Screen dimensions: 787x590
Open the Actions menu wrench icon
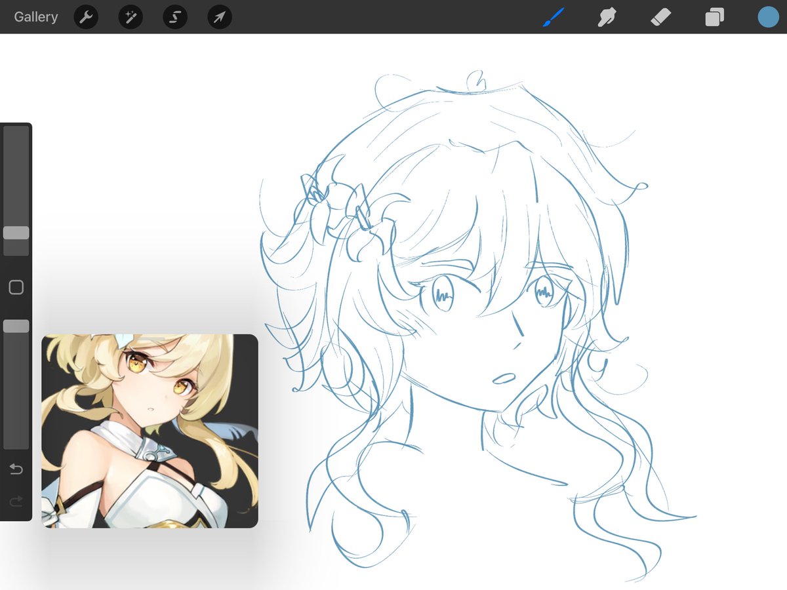(x=86, y=17)
